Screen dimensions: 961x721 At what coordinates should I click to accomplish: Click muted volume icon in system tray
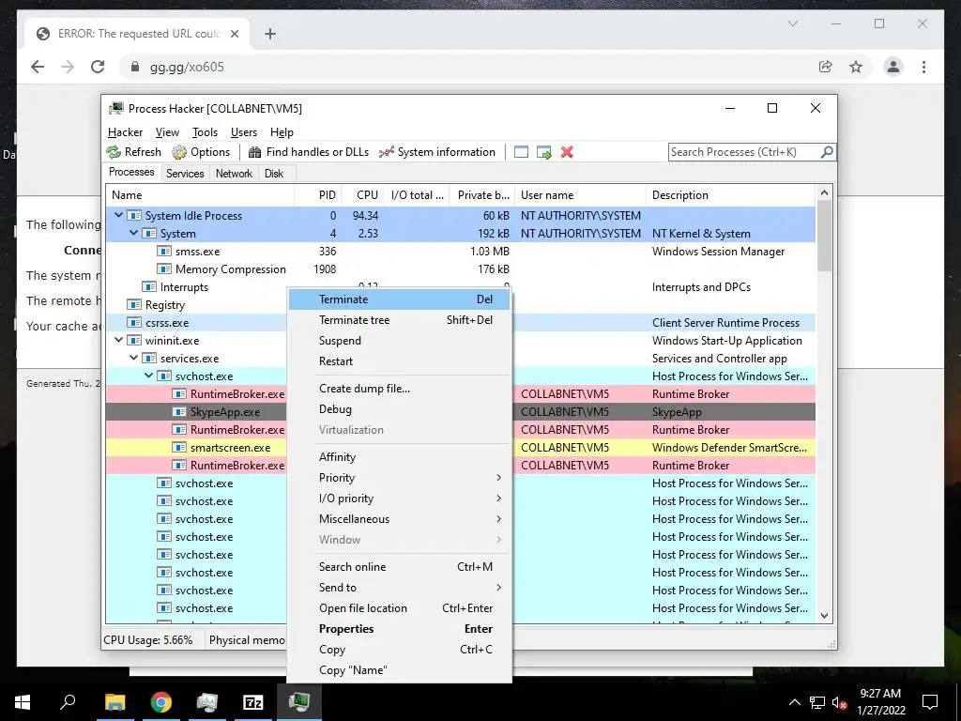click(x=840, y=702)
